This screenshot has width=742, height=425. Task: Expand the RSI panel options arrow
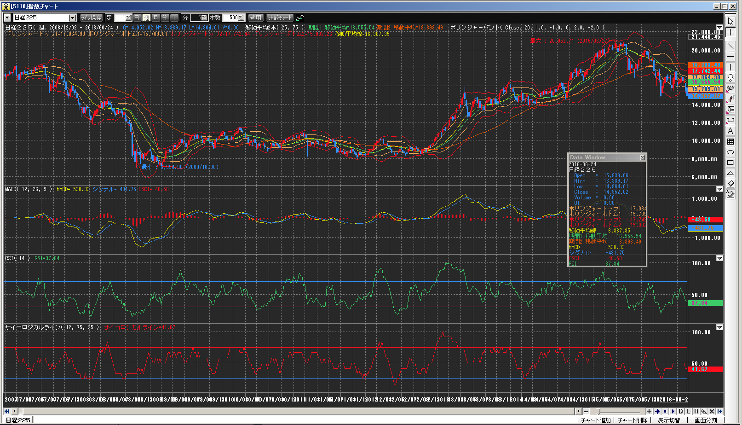click(x=719, y=258)
